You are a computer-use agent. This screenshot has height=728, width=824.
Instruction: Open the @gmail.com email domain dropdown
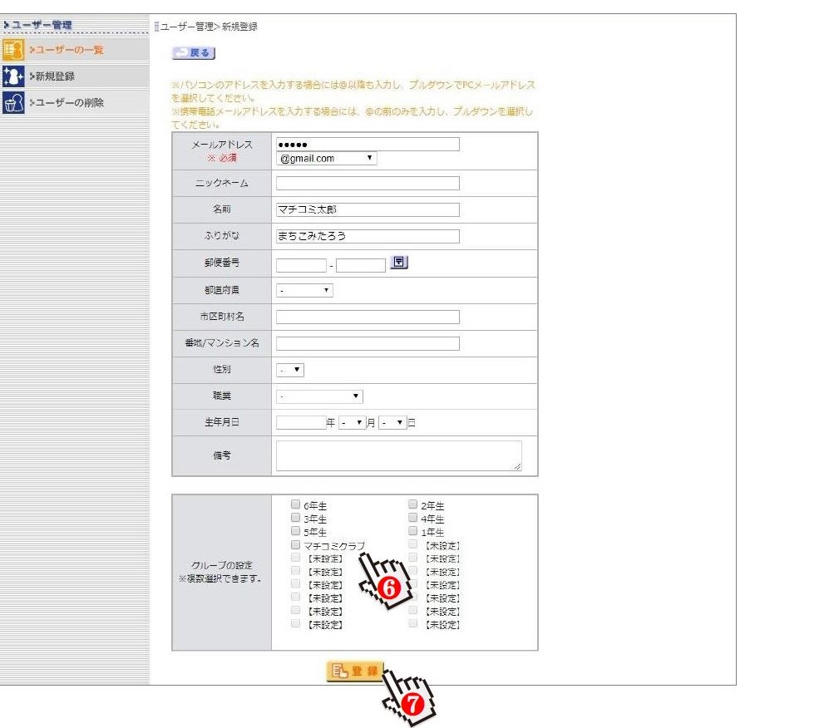326,158
